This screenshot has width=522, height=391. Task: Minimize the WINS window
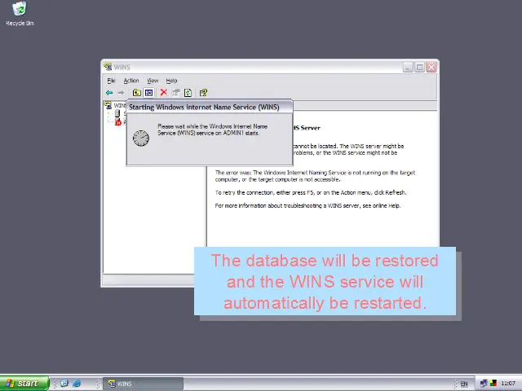(x=408, y=67)
